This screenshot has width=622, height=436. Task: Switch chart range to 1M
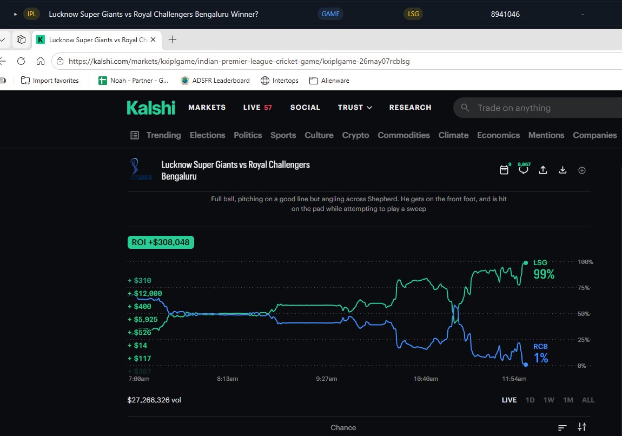pyautogui.click(x=568, y=400)
